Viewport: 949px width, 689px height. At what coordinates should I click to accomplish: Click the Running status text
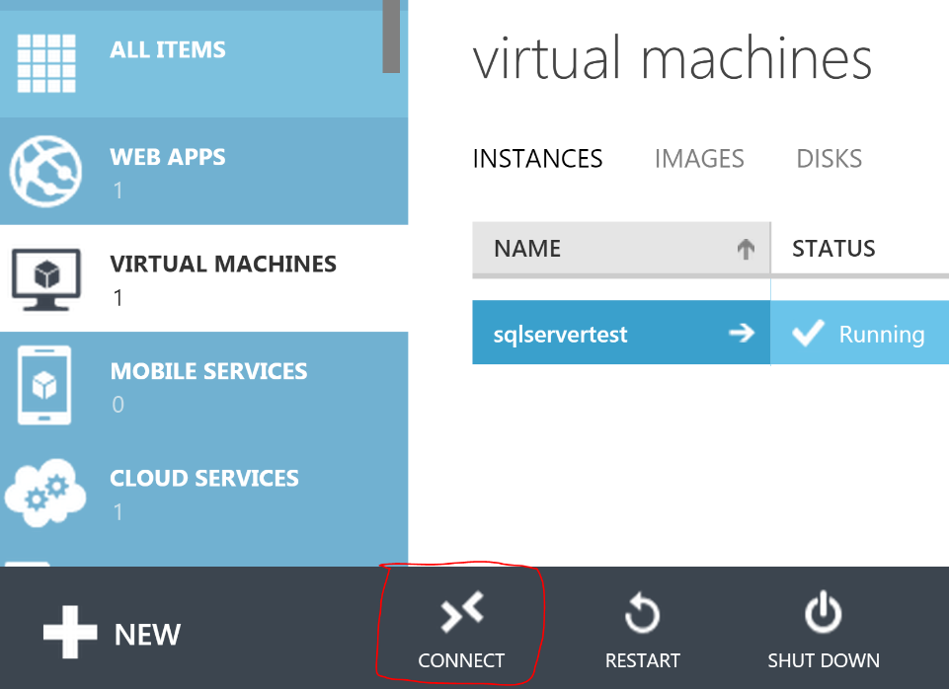882,335
